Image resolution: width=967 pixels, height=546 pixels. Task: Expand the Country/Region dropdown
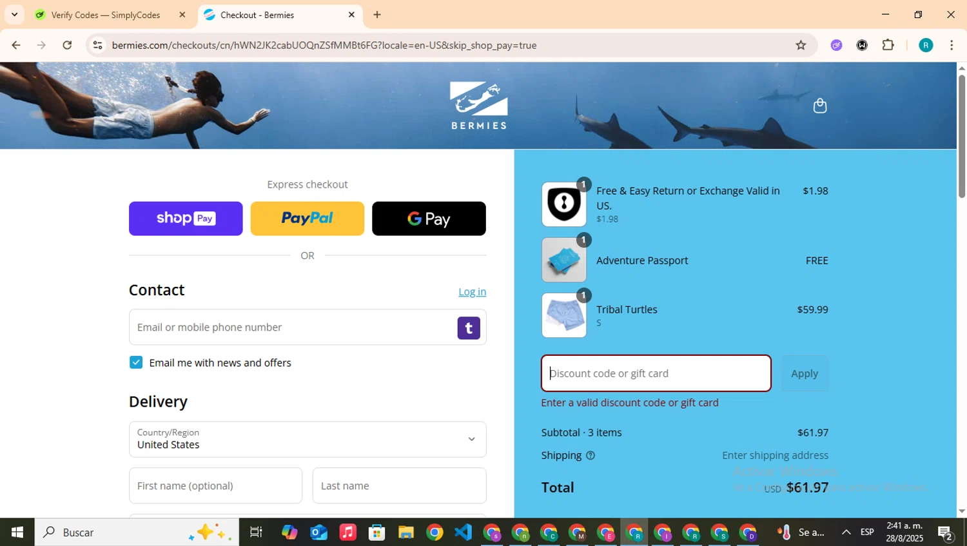click(x=308, y=440)
